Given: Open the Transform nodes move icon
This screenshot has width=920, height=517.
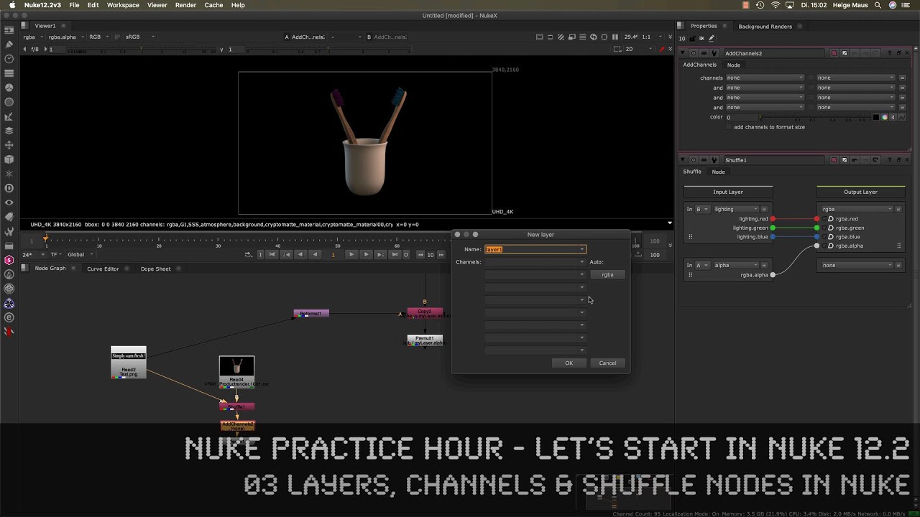Looking at the screenshot, I should (x=9, y=145).
